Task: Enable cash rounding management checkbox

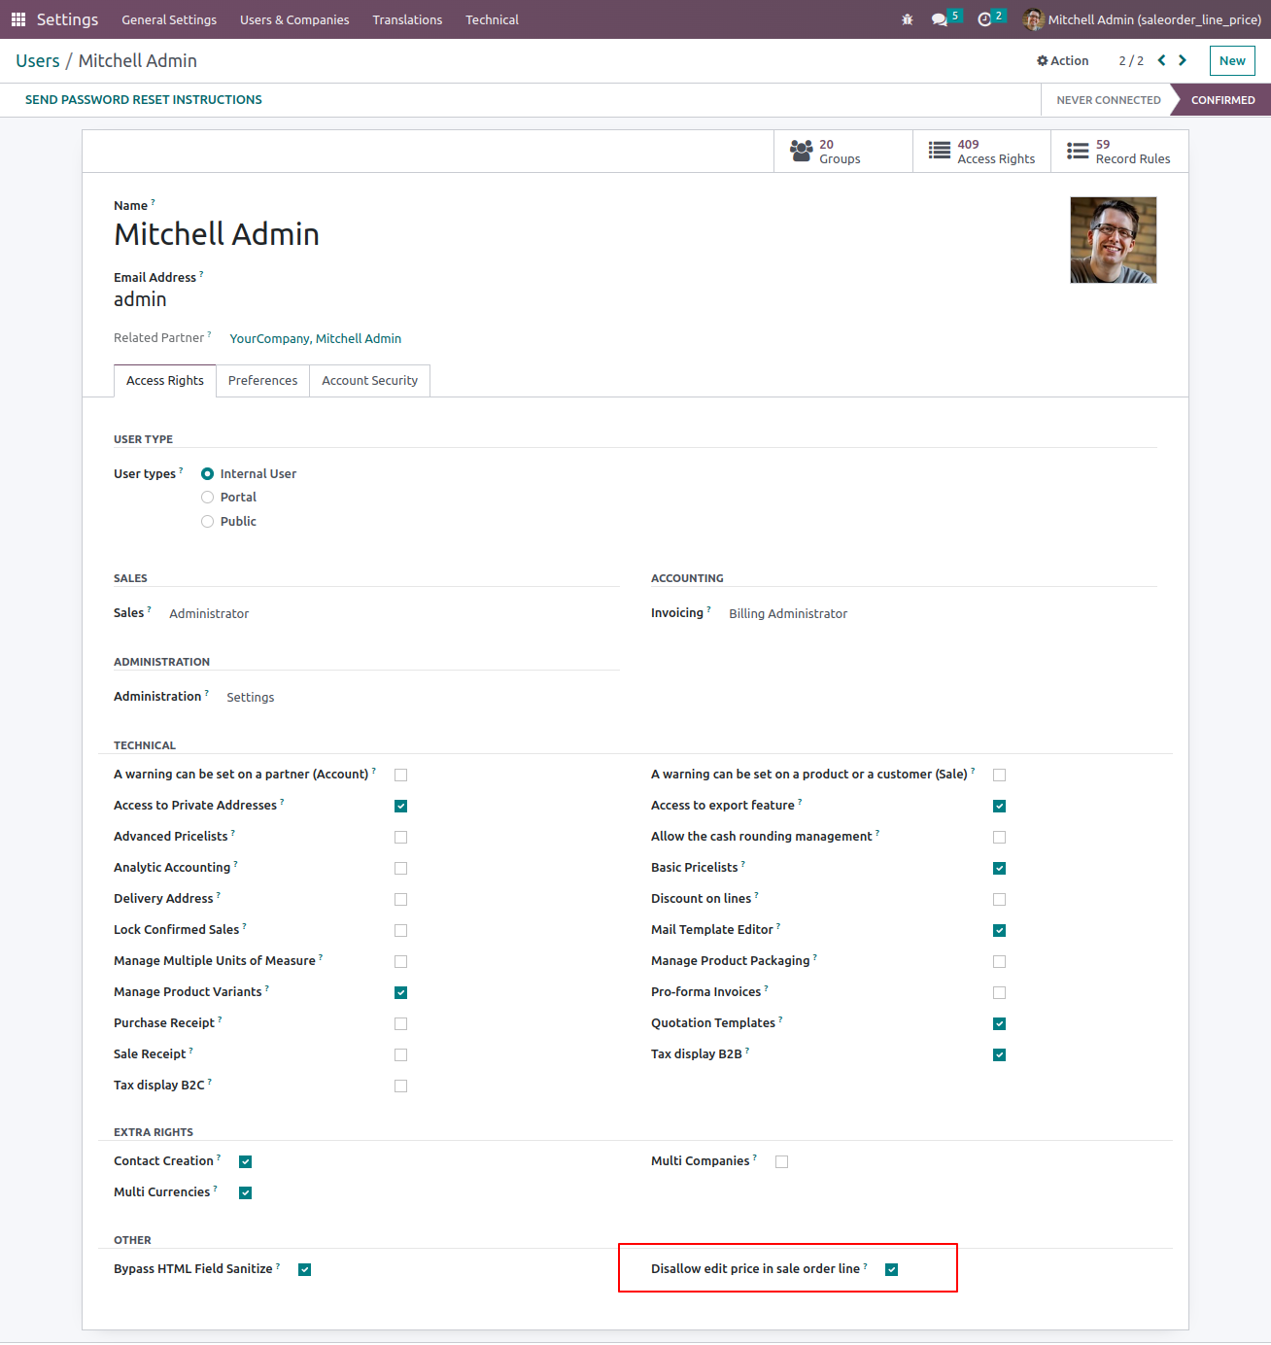Action: [x=1000, y=838]
